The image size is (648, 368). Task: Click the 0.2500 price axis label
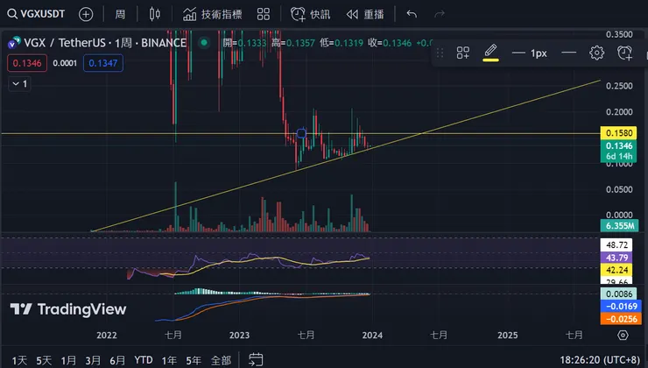(619, 86)
